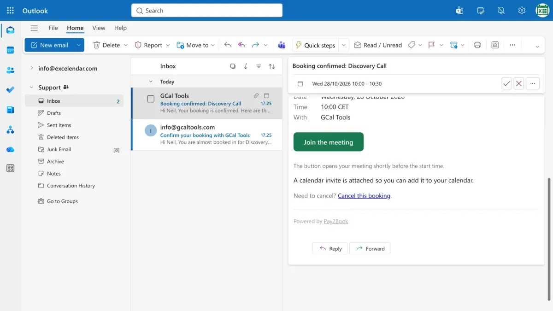The height and width of the screenshot is (311, 553).
Task: Expand info@excelendar.com account
Action: click(31, 68)
